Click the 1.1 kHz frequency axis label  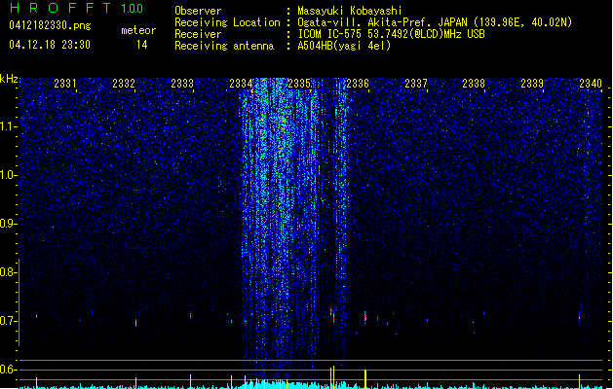coord(9,126)
